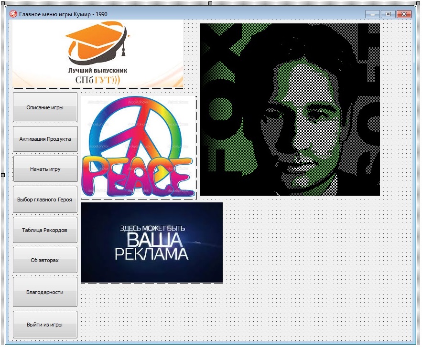
Task: Click Выйти из игры button
Action: click(x=45, y=325)
